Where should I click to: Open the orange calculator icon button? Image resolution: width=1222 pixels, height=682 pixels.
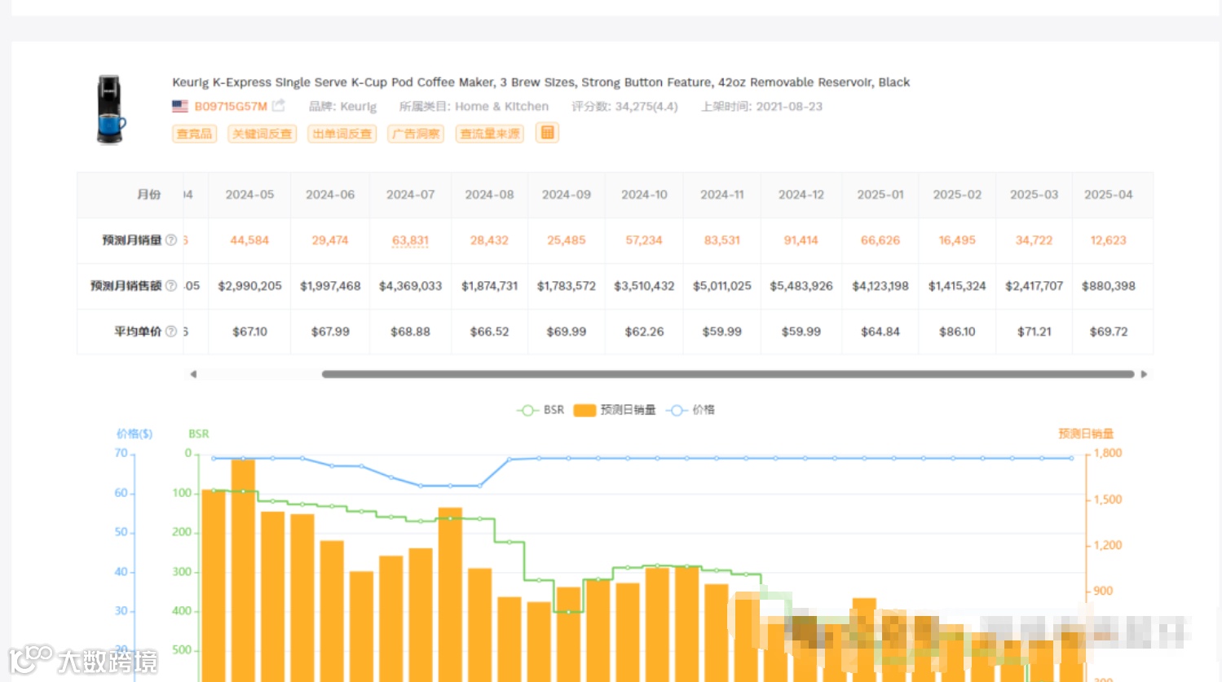[547, 133]
